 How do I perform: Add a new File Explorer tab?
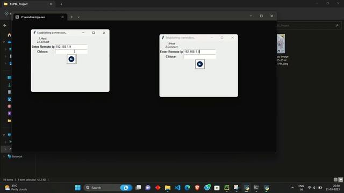(x=61, y=4)
